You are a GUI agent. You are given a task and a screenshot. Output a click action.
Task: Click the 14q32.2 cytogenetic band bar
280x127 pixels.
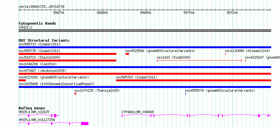click(145, 31)
